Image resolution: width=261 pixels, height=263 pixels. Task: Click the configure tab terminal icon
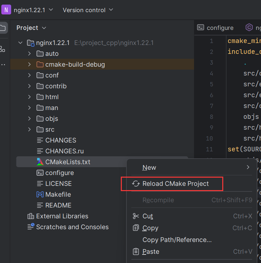pyautogui.click(x=201, y=28)
